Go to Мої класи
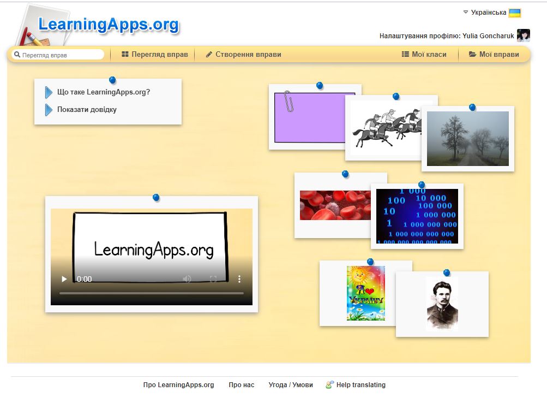The height and width of the screenshot is (403, 547). point(424,55)
